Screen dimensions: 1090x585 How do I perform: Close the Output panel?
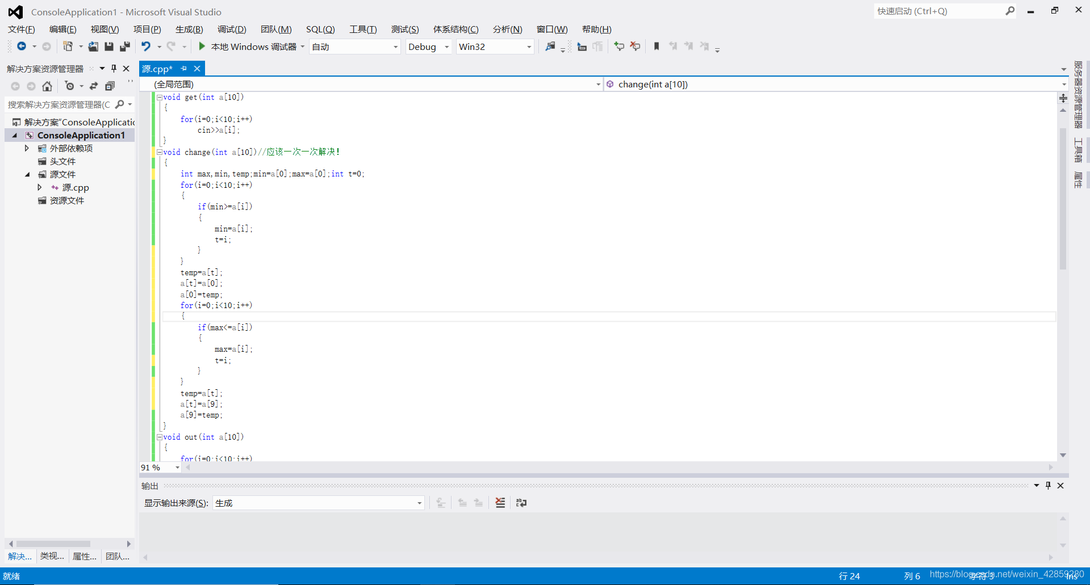(1060, 486)
